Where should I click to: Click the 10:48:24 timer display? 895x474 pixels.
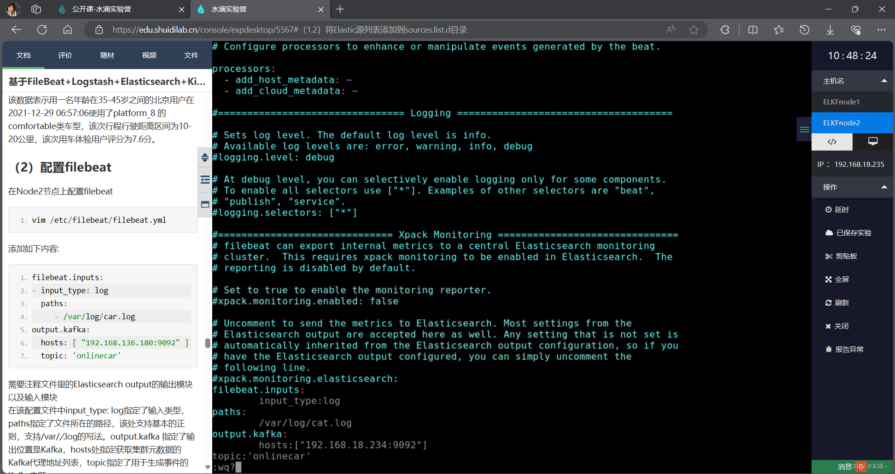point(852,55)
